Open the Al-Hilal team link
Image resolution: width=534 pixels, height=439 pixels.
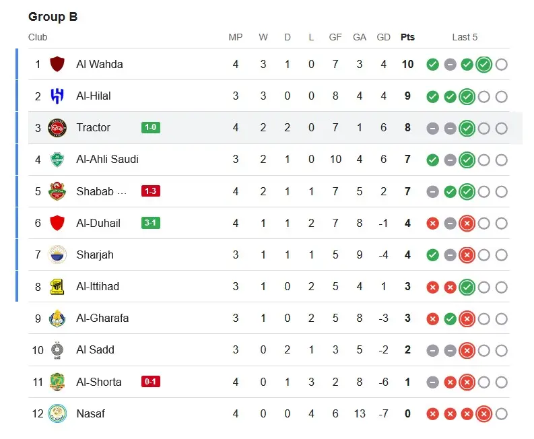coord(94,96)
